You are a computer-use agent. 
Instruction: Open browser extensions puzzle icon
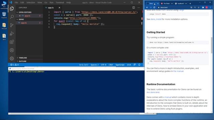(x=203, y=7)
